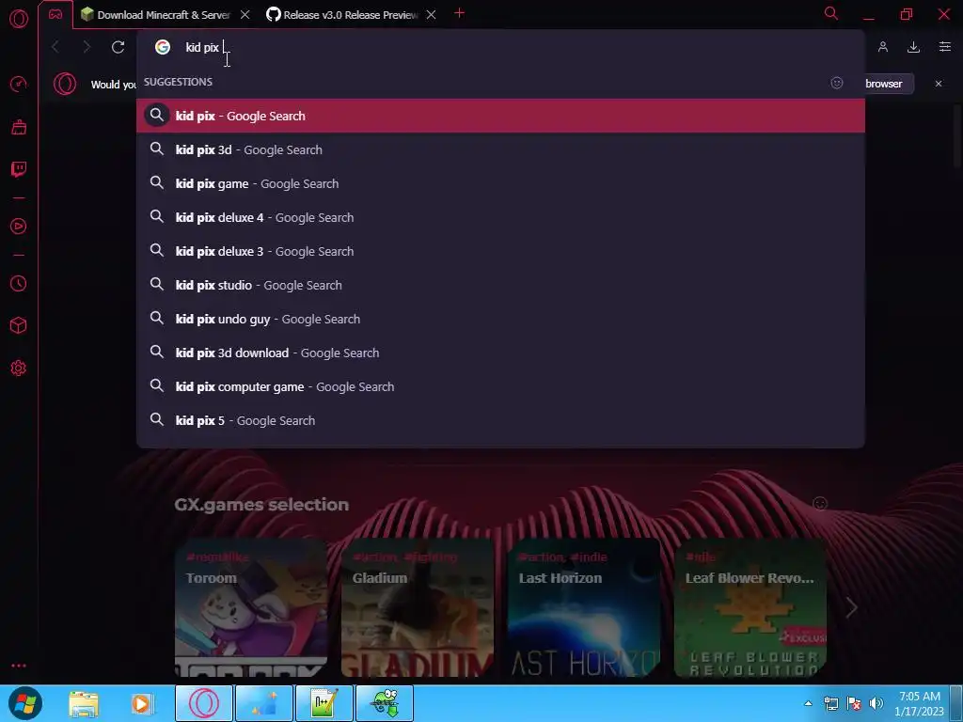
Task: Click the Opera GX taskbar button
Action: coord(204,703)
